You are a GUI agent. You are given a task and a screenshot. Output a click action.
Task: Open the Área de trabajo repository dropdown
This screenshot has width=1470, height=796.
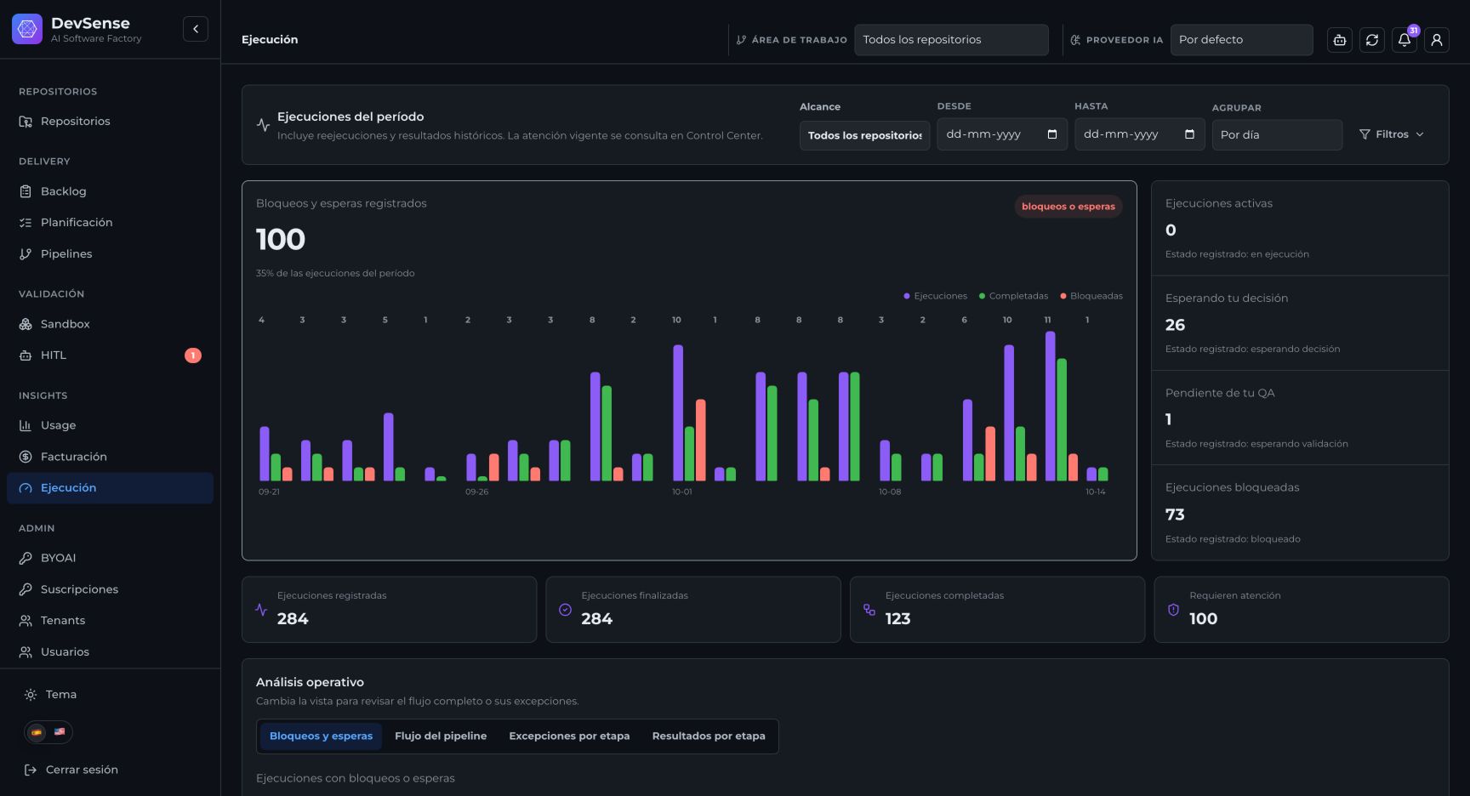coord(951,40)
